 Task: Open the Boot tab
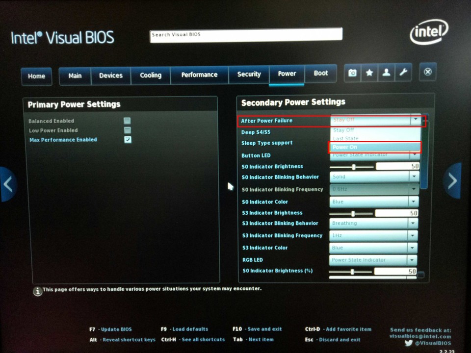(x=321, y=73)
